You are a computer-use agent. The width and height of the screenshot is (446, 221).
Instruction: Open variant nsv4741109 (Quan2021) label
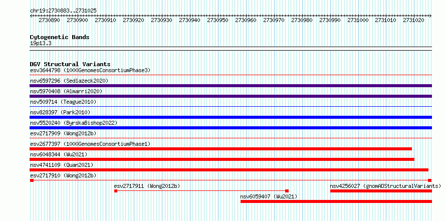(62, 165)
